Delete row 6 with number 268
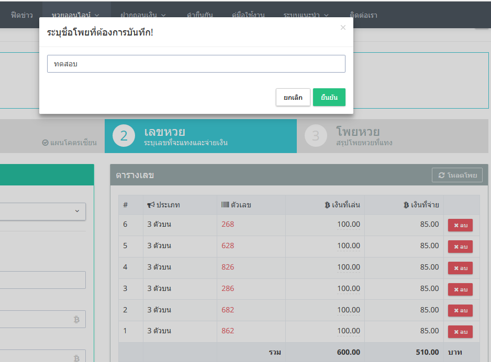491x362 pixels. pos(460,225)
